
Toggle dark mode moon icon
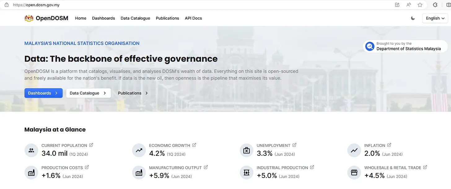click(x=413, y=18)
